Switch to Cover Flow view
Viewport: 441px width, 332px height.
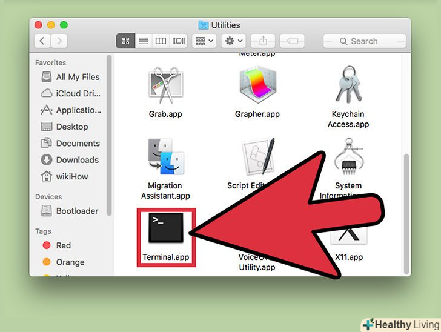[x=178, y=41]
